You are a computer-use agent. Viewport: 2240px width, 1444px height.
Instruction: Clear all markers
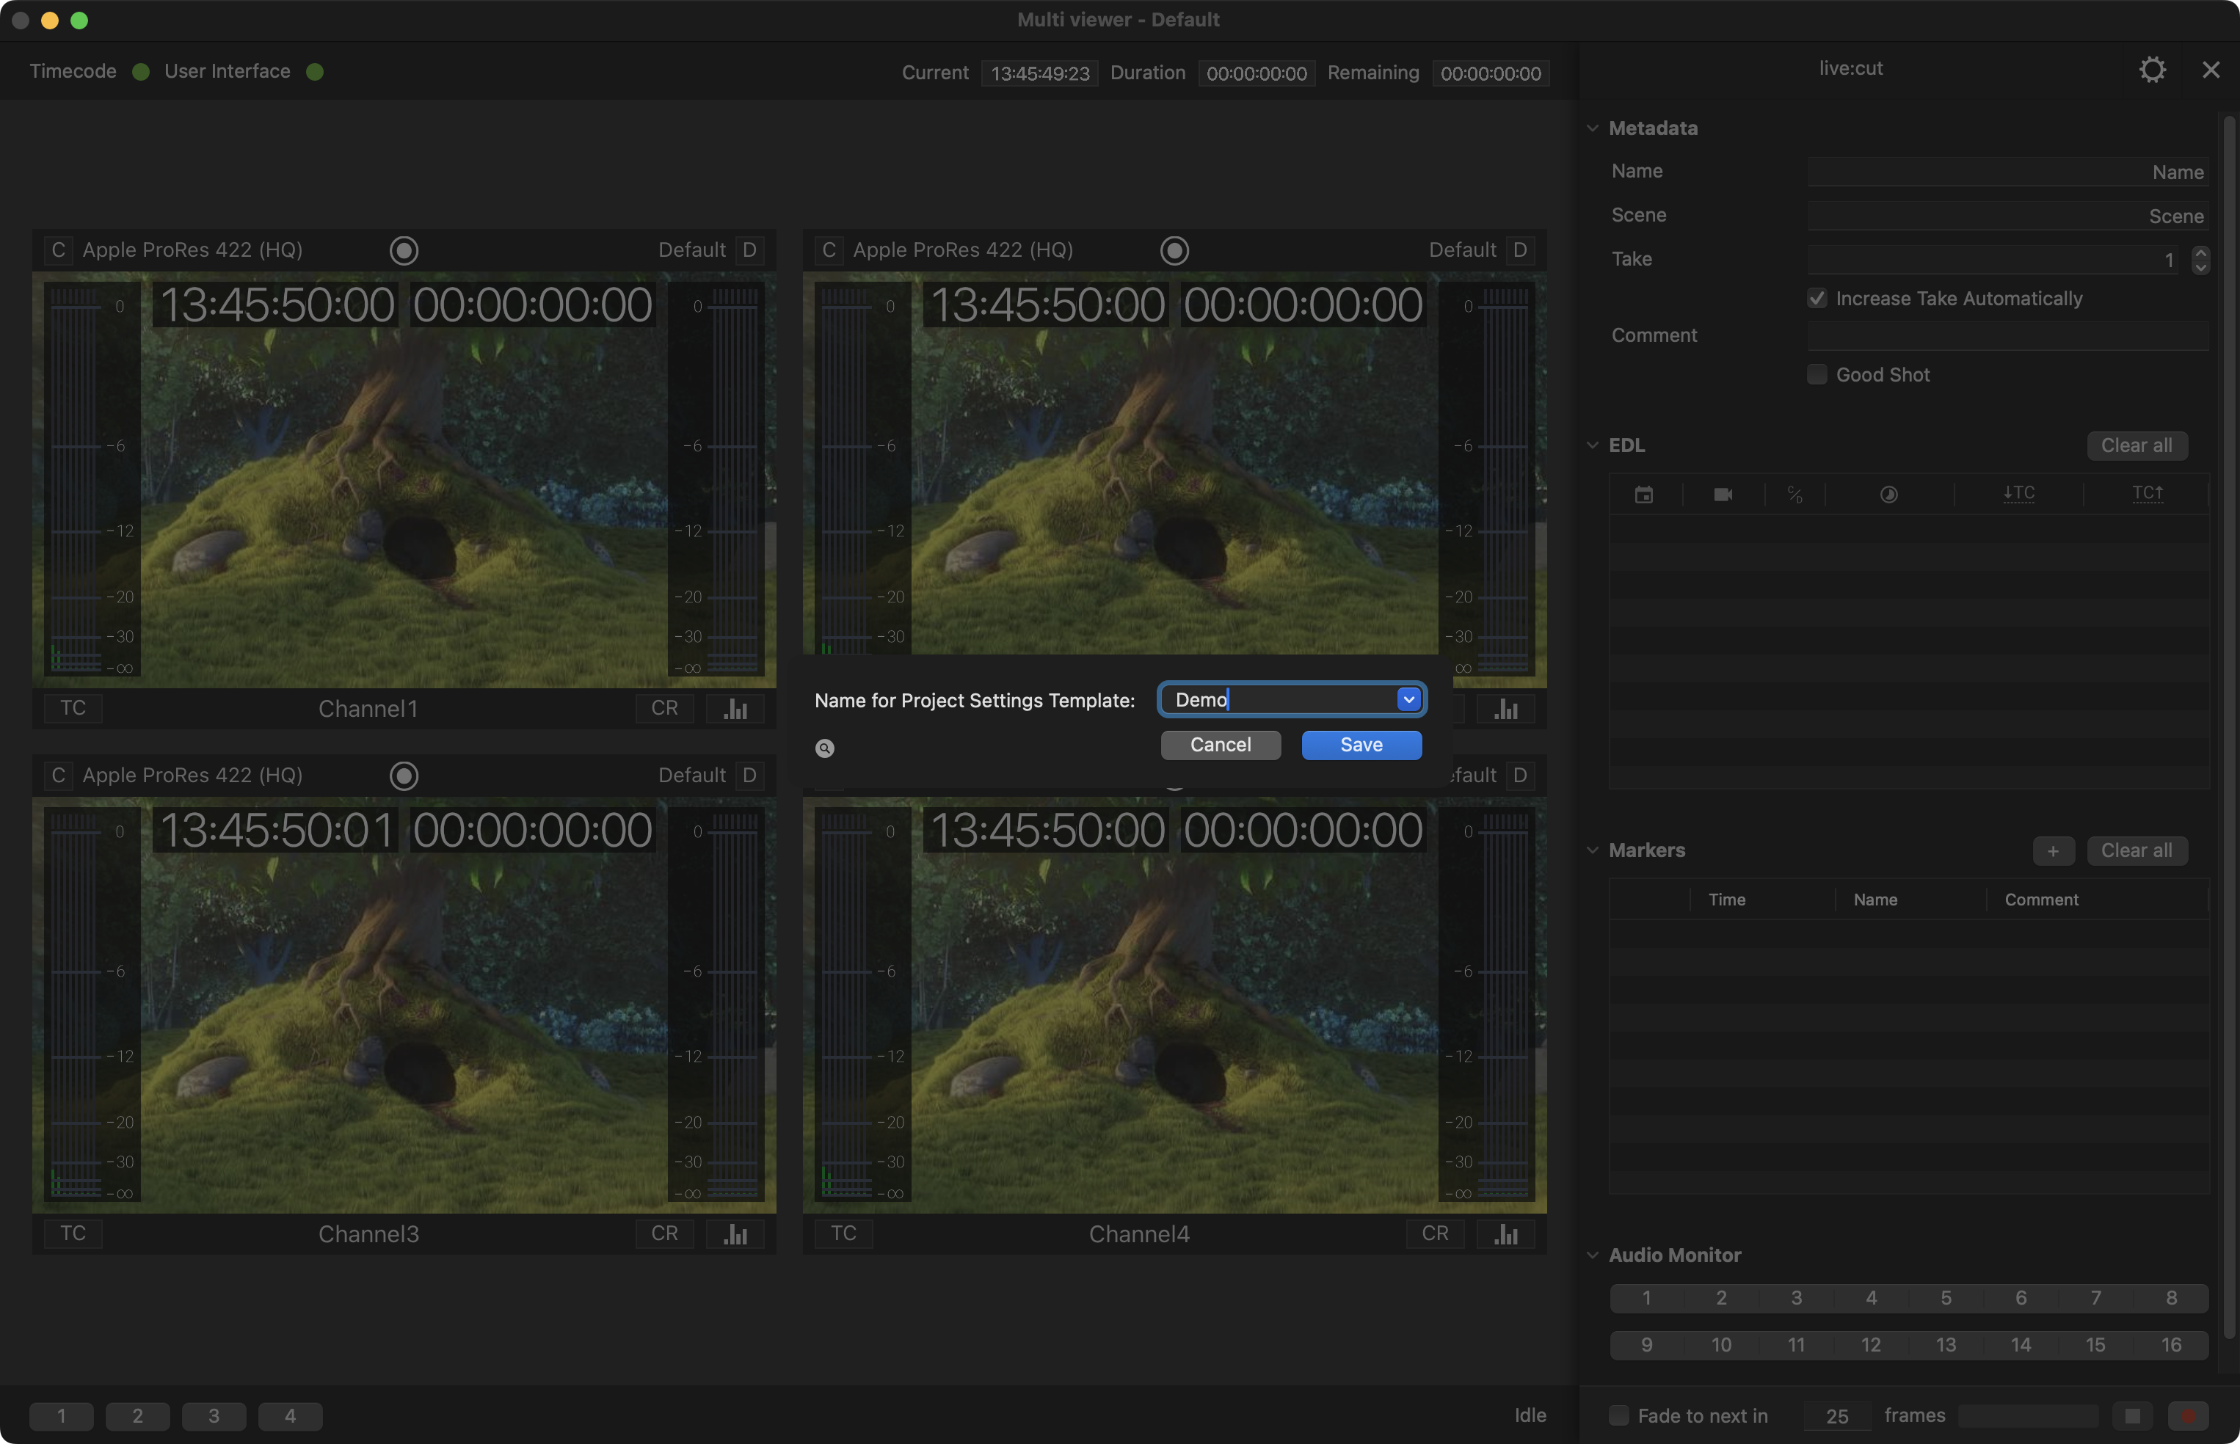(x=2137, y=851)
